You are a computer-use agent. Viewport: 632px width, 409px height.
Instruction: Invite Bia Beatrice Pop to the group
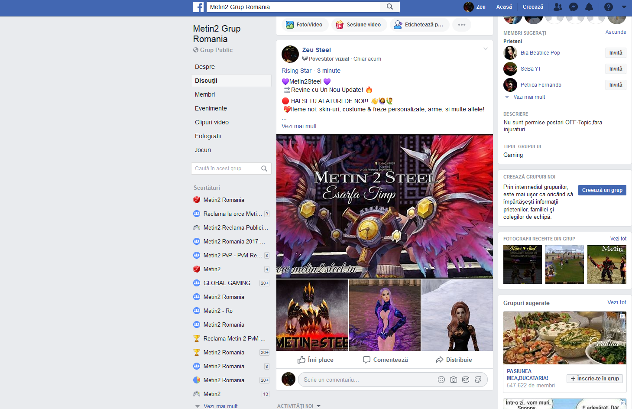pos(616,53)
